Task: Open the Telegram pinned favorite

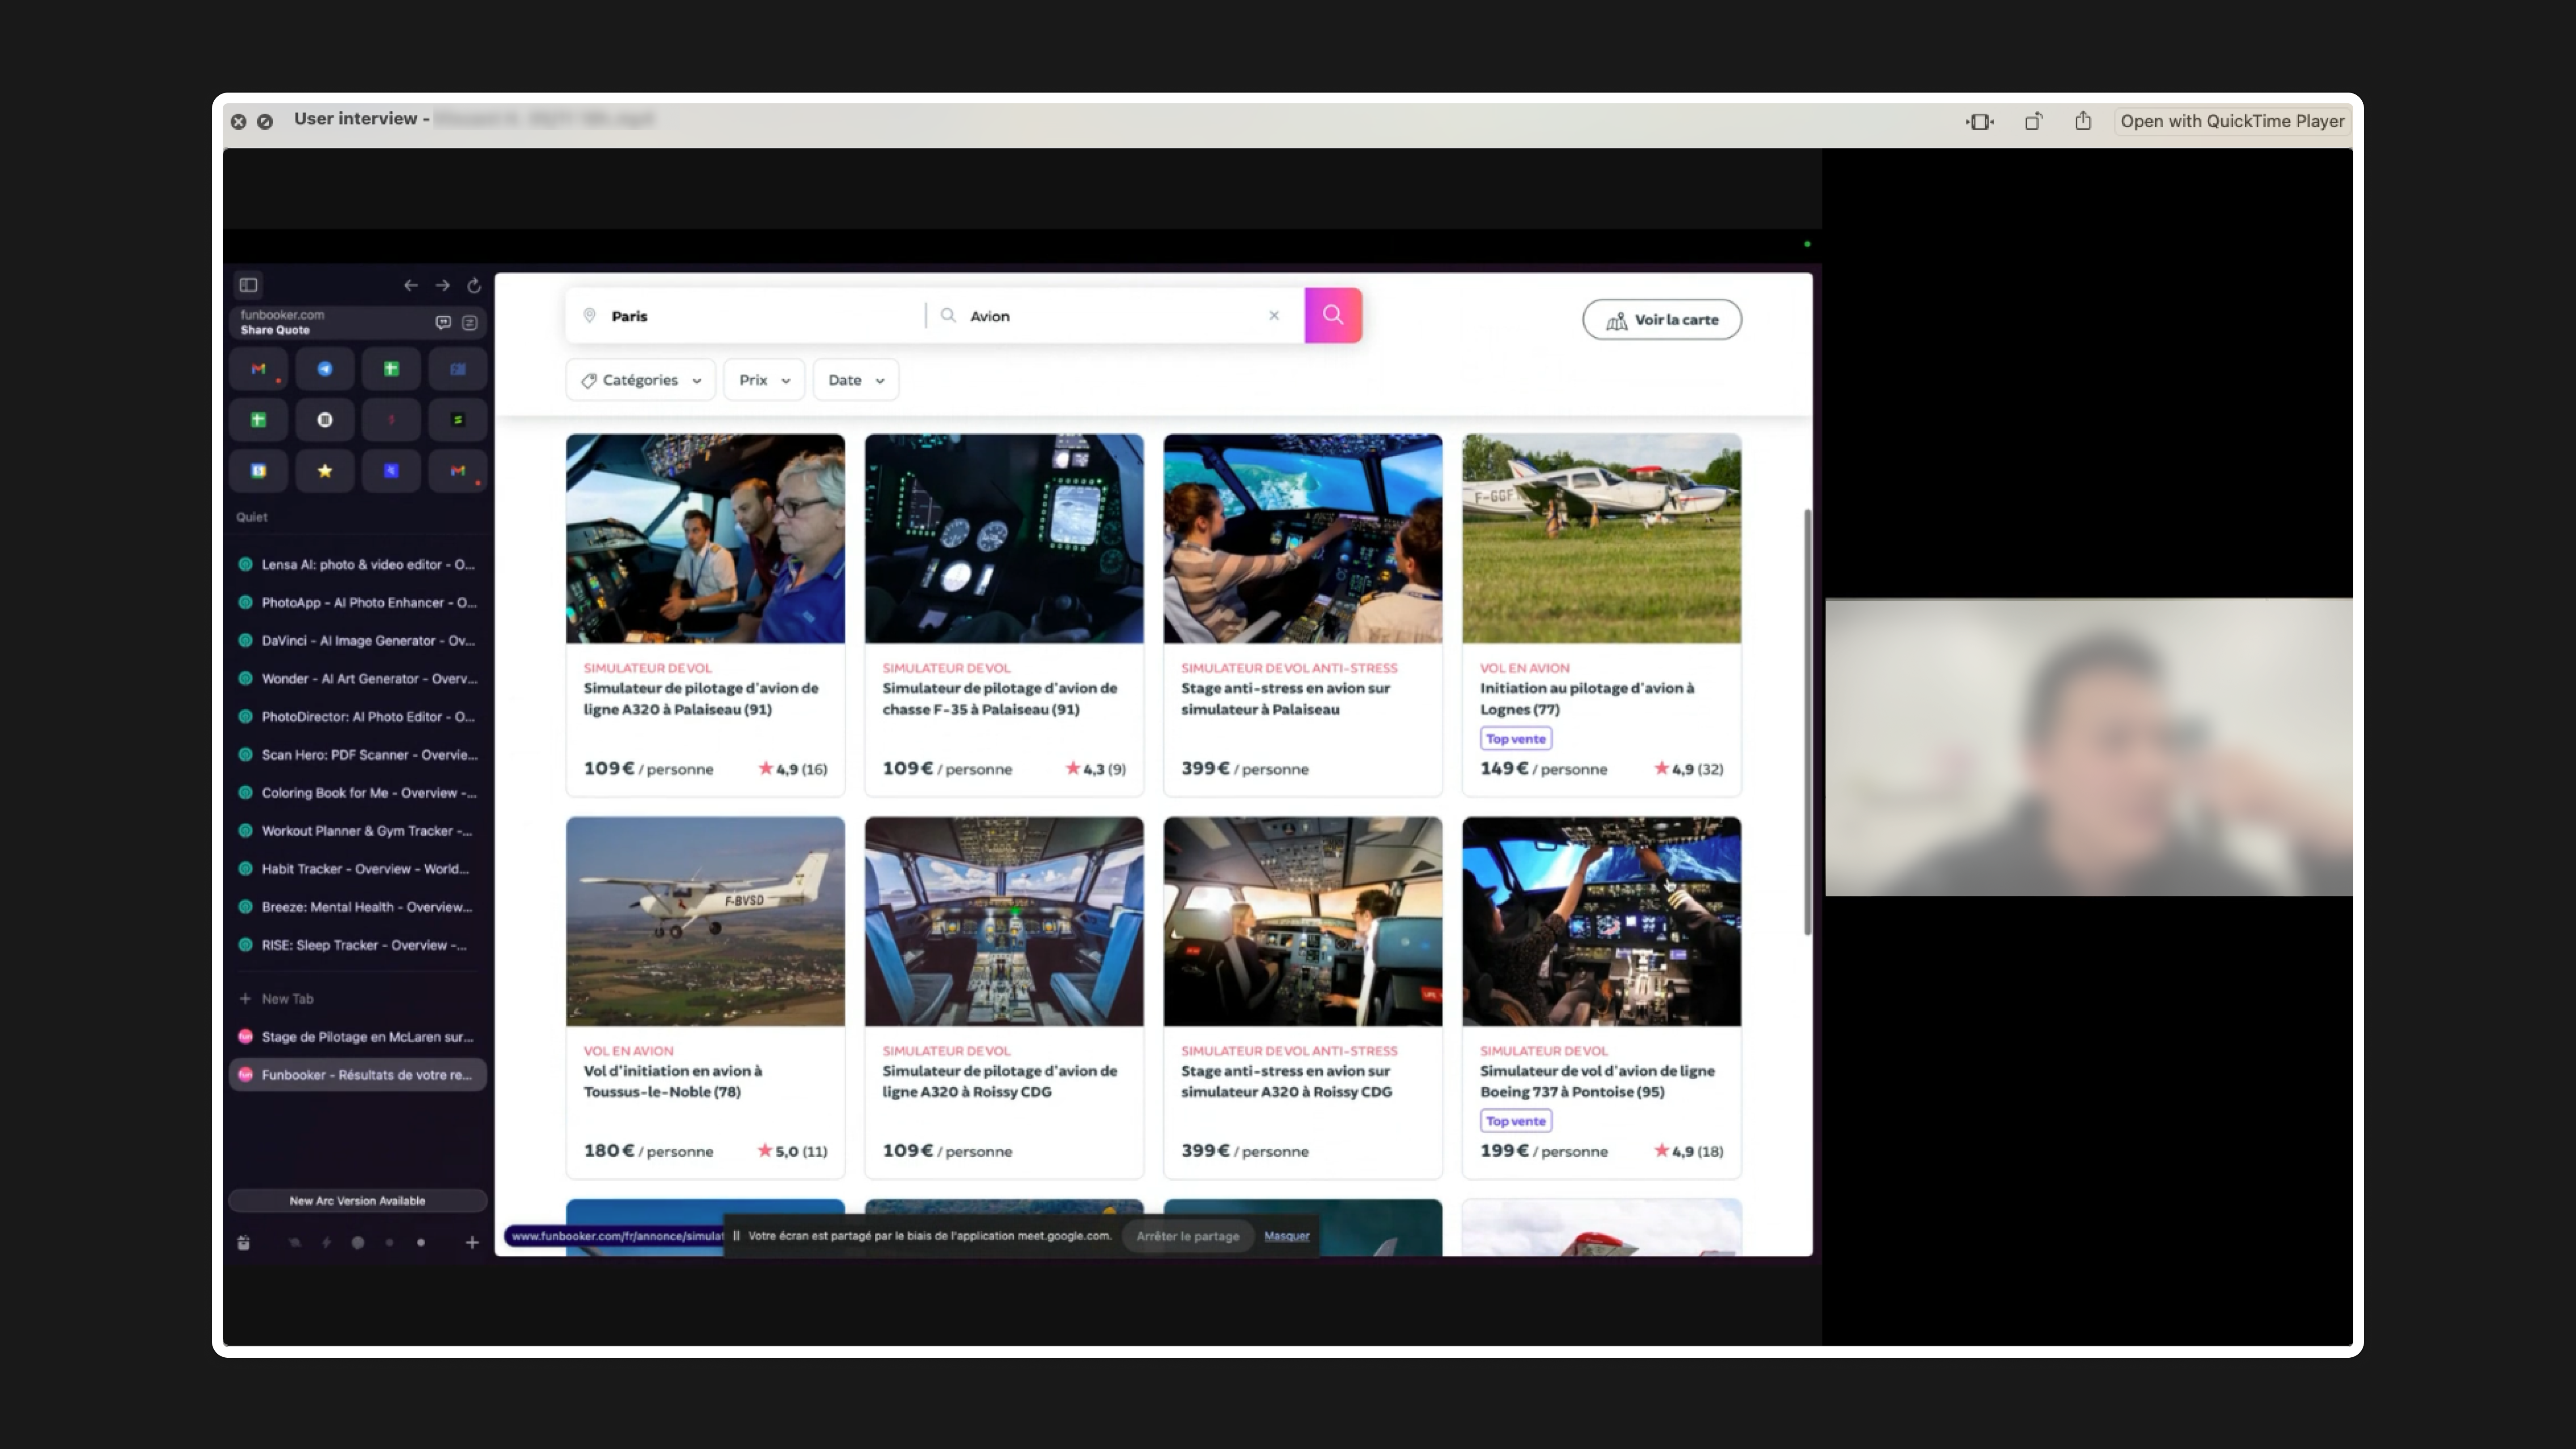Action: (325, 369)
